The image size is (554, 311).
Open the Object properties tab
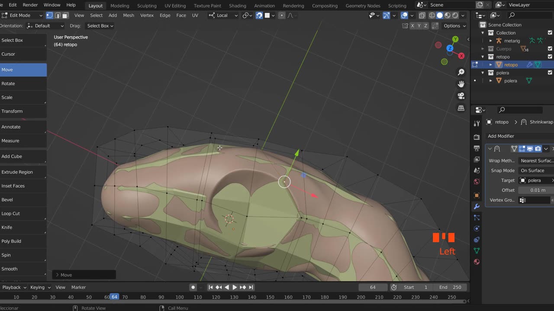[477, 195]
